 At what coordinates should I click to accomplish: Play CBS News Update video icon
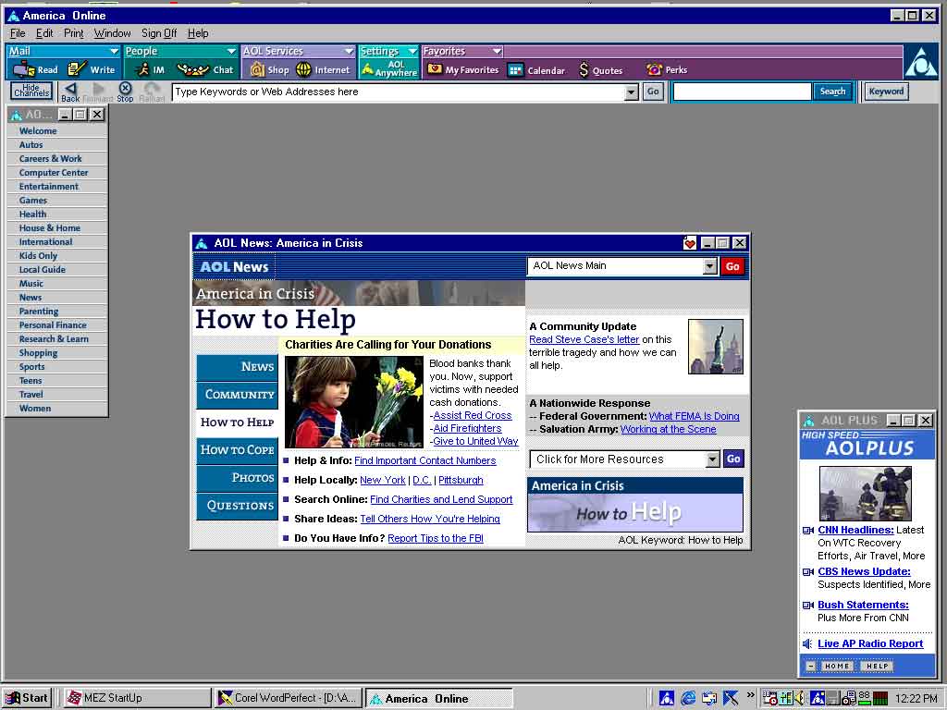pyautogui.click(x=807, y=571)
